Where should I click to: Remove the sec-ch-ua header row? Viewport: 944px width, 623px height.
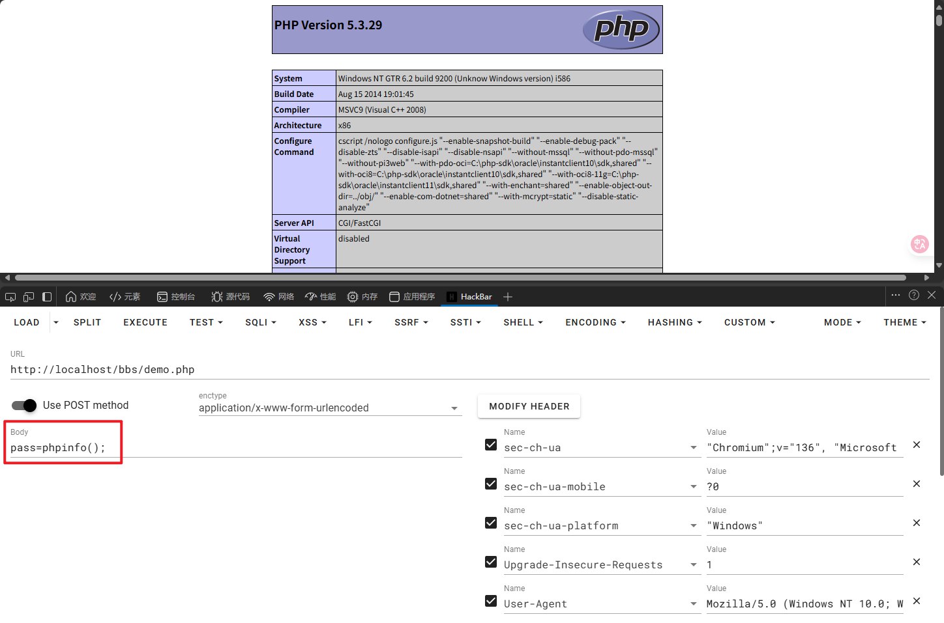[x=917, y=445]
